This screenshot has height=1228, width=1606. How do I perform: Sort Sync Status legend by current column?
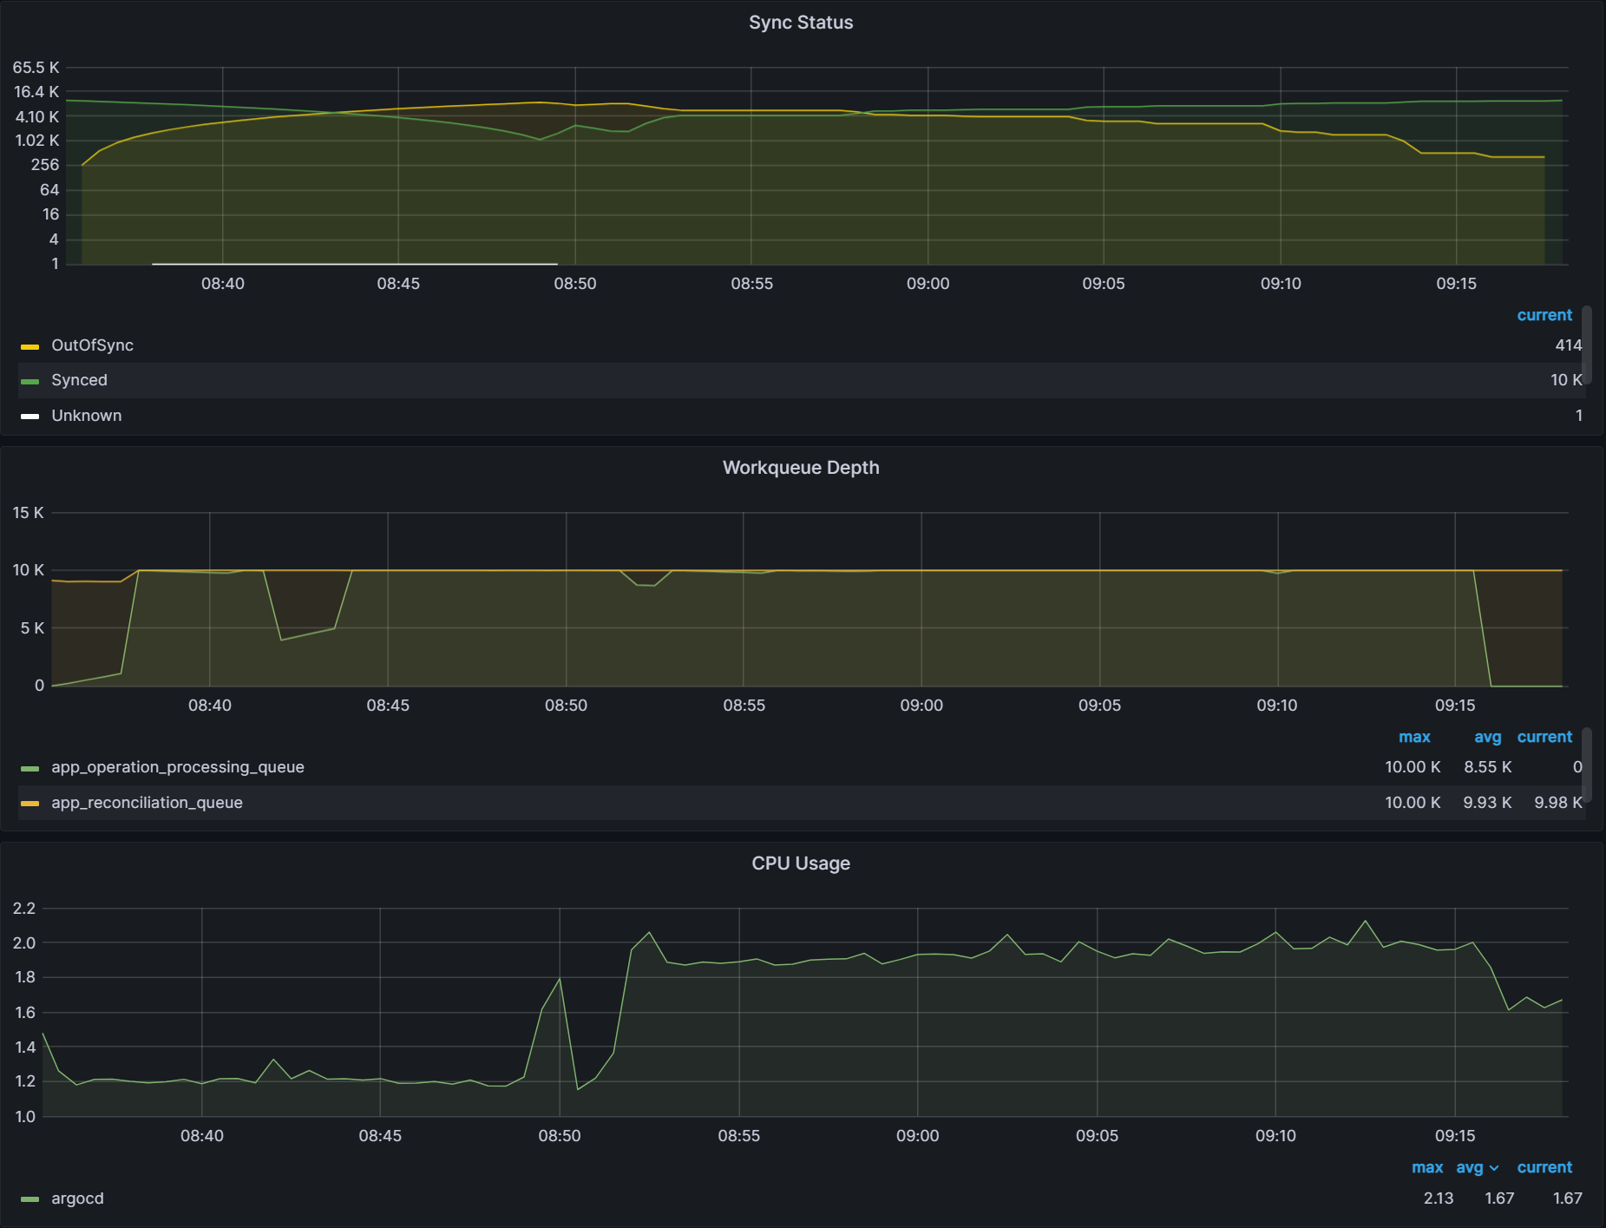coord(1544,314)
